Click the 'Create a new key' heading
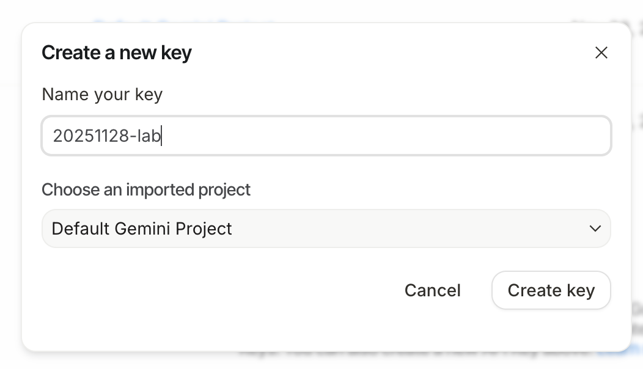The width and height of the screenshot is (643, 369). click(x=117, y=53)
